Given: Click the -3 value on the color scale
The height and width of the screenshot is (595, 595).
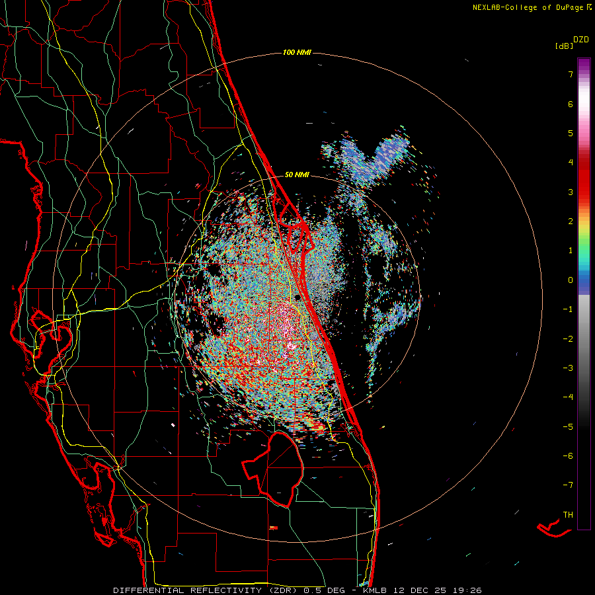Looking at the screenshot, I should (568, 368).
